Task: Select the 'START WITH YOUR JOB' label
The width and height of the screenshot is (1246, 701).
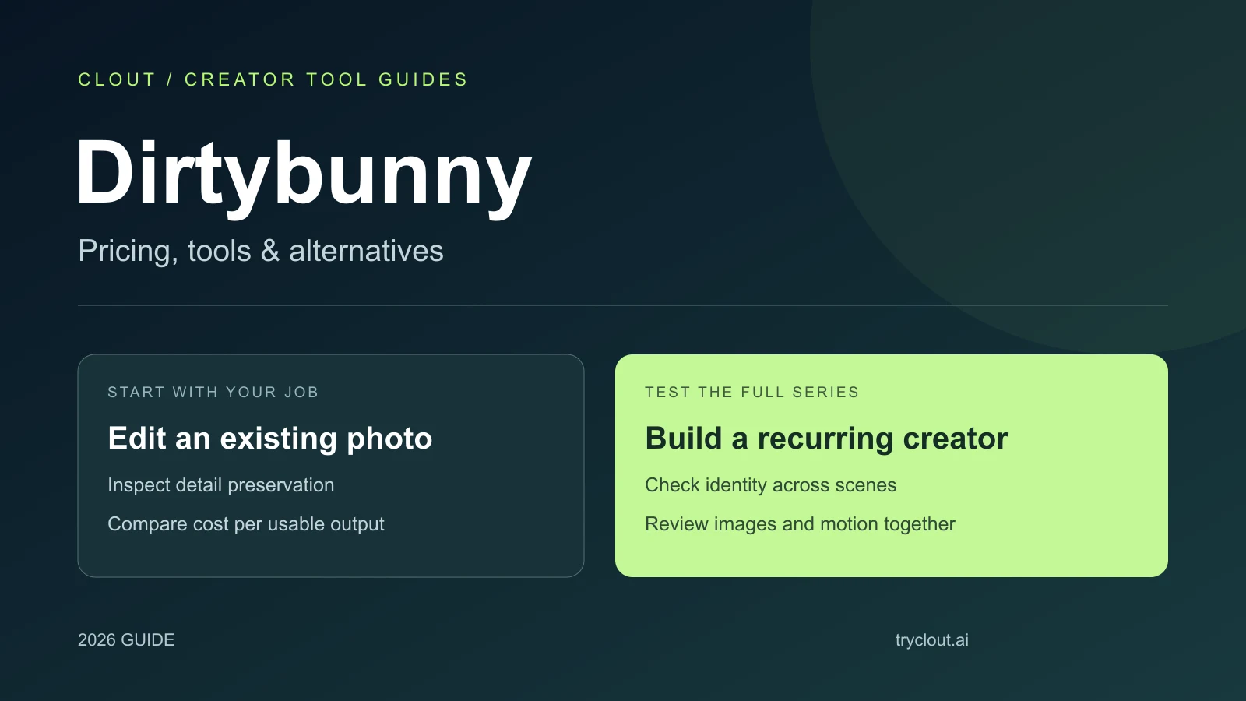Action: (213, 392)
